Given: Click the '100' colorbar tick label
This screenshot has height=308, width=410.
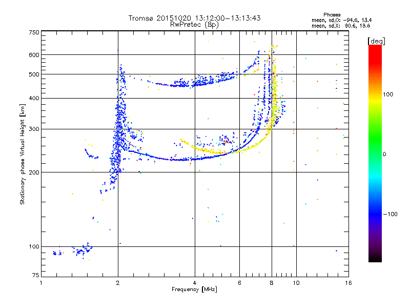Looking at the screenshot, I should click(x=388, y=94).
